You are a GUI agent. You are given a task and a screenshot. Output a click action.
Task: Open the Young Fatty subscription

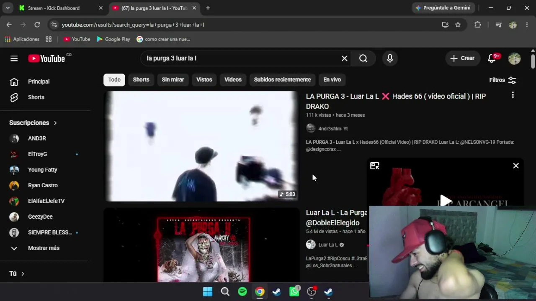(x=45, y=170)
